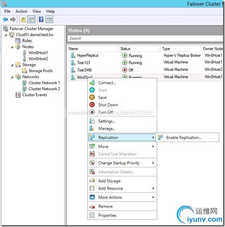Click the orange Save icon

click(92, 97)
